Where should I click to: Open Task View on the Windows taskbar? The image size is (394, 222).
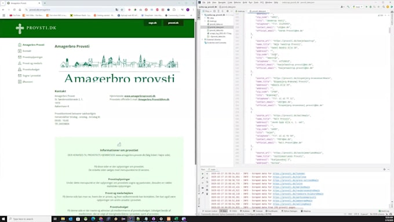[x=55, y=219]
